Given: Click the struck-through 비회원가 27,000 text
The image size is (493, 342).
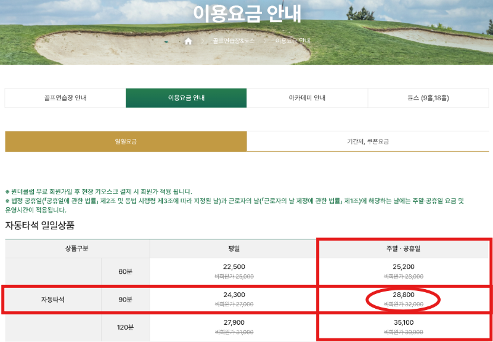Looking at the screenshot, I should pyautogui.click(x=234, y=304).
